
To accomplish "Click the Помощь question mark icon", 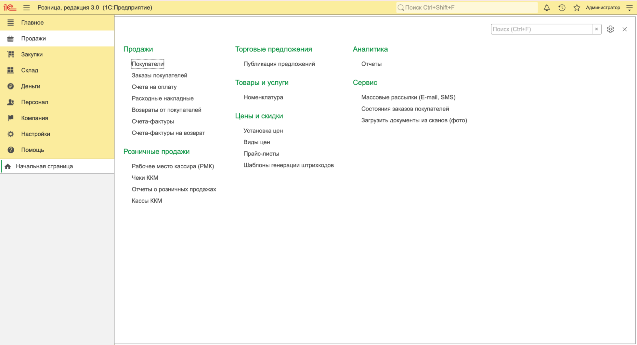I will 11,150.
